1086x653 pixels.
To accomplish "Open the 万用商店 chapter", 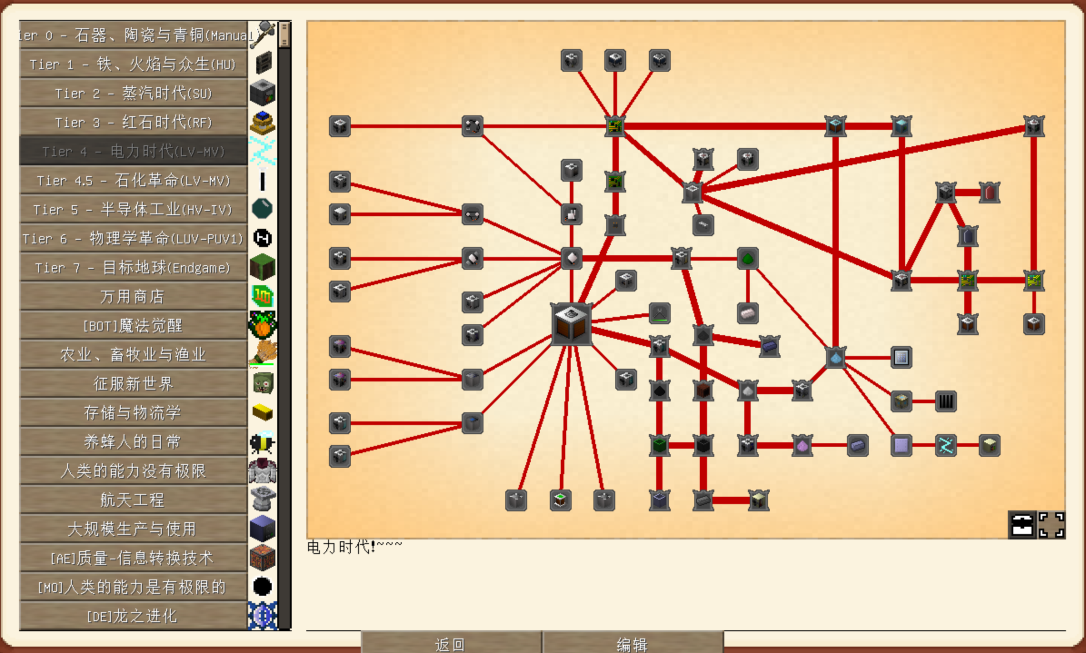I will click(x=133, y=297).
